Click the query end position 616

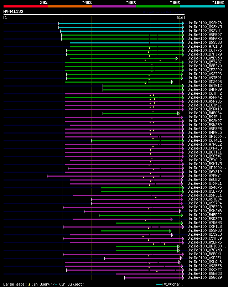pos(180,17)
